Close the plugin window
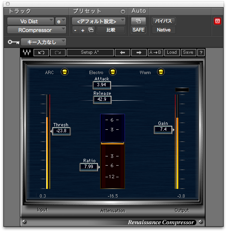Screen dimensions: 227x232 [x=8, y=4]
